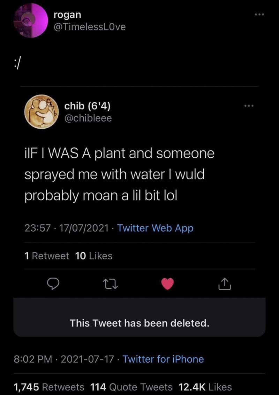The width and height of the screenshot is (279, 395).
Task: Open the @TimelessL0ve handle
Action: (90, 27)
